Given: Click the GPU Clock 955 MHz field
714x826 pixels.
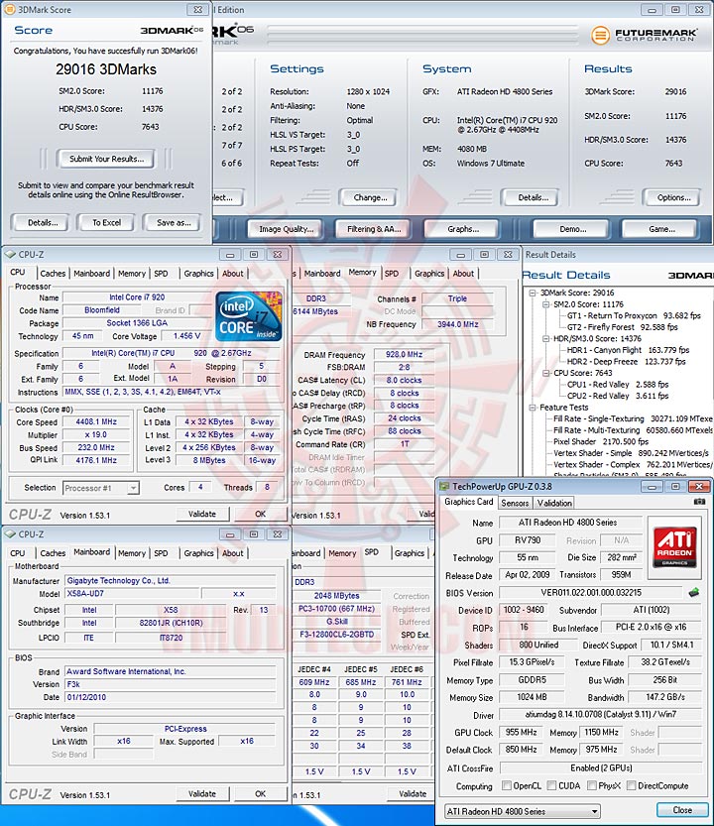Looking at the screenshot, I should coord(522,732).
